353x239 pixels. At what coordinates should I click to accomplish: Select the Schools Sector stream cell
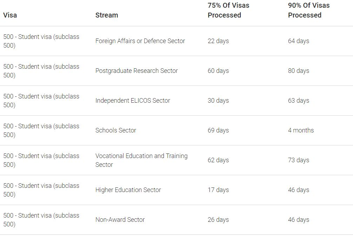point(116,130)
